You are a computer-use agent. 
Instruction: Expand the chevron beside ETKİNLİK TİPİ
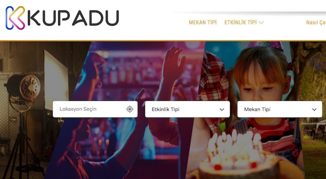(261, 22)
